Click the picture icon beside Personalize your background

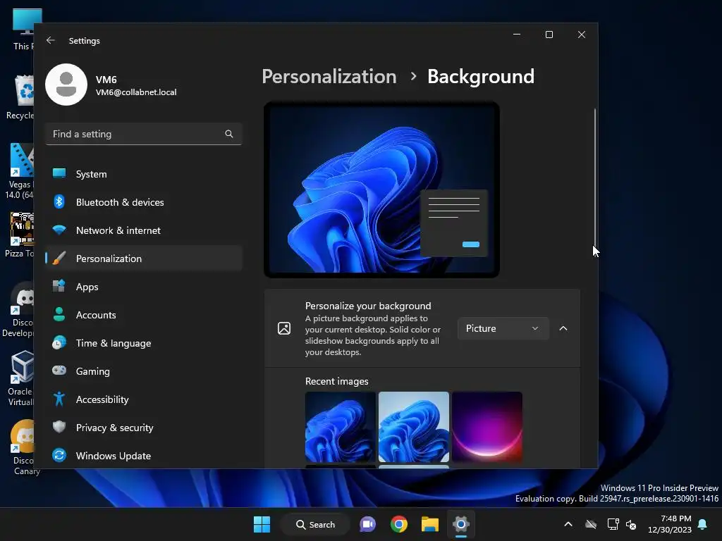tap(284, 328)
